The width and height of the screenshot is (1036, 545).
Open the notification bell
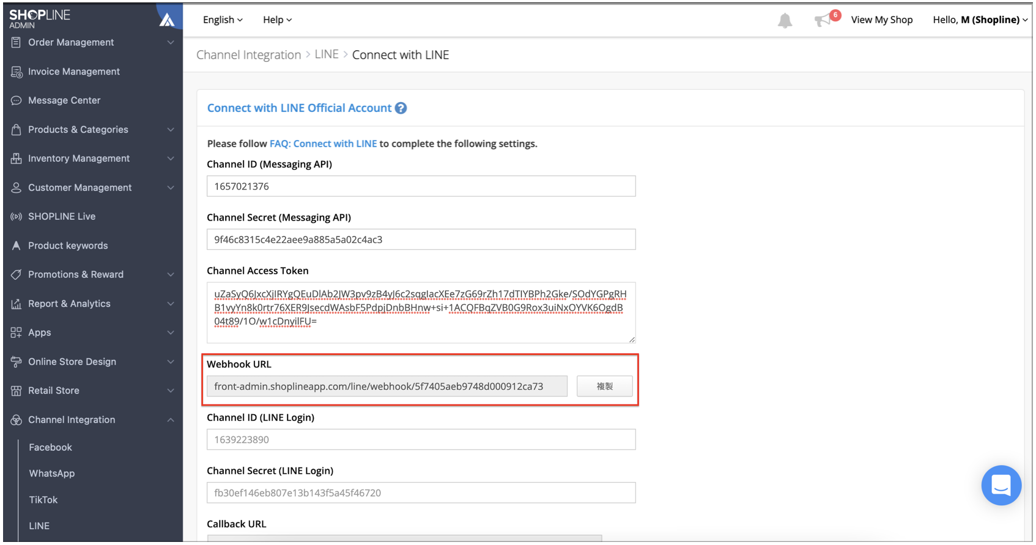pos(785,20)
